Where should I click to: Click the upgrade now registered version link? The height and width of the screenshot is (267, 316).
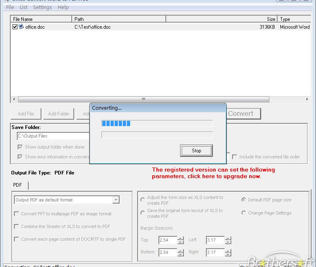213,173
